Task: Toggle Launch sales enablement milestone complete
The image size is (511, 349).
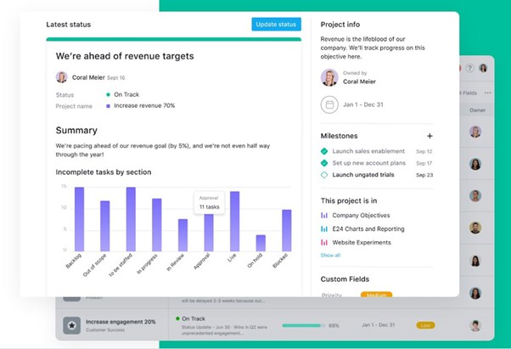Action: click(324, 151)
